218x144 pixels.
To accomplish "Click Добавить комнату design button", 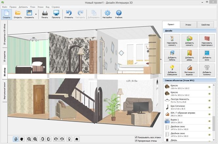I will 189,41.
